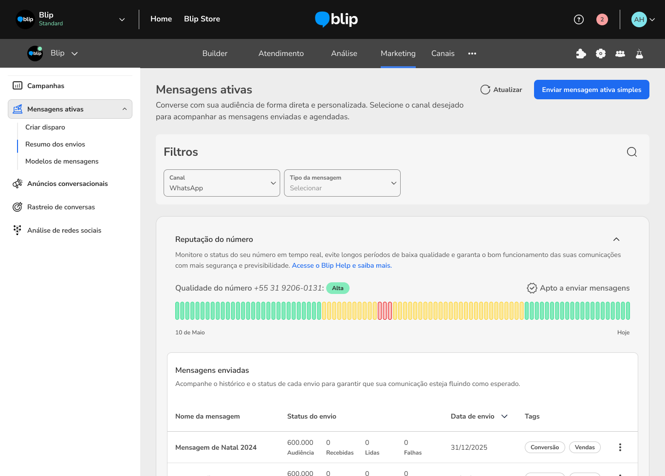Select Modelos de mensagens in sidebar
The height and width of the screenshot is (476, 665).
point(62,162)
